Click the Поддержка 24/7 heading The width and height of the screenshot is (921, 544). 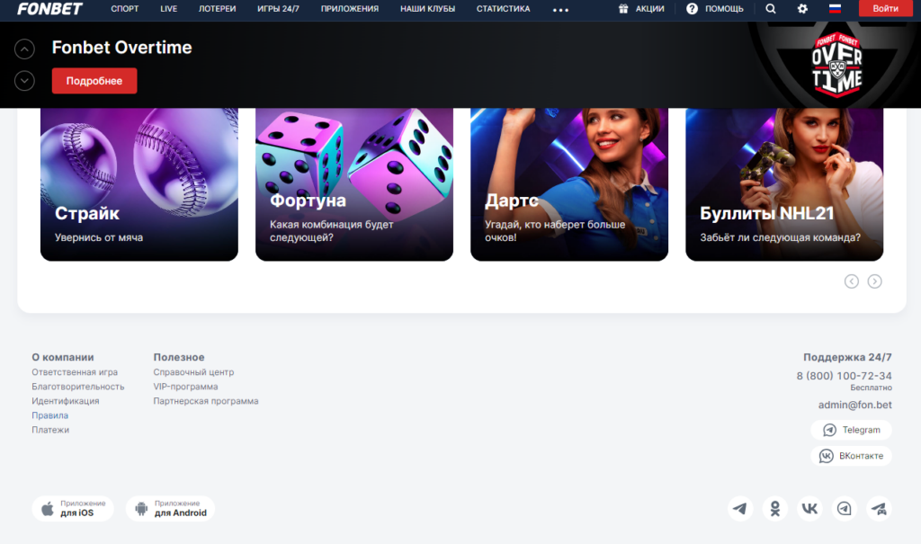847,357
